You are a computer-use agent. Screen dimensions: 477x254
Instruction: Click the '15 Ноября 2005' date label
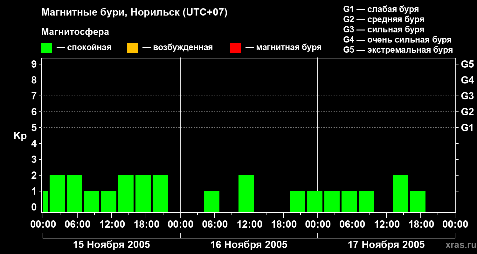point(112,245)
